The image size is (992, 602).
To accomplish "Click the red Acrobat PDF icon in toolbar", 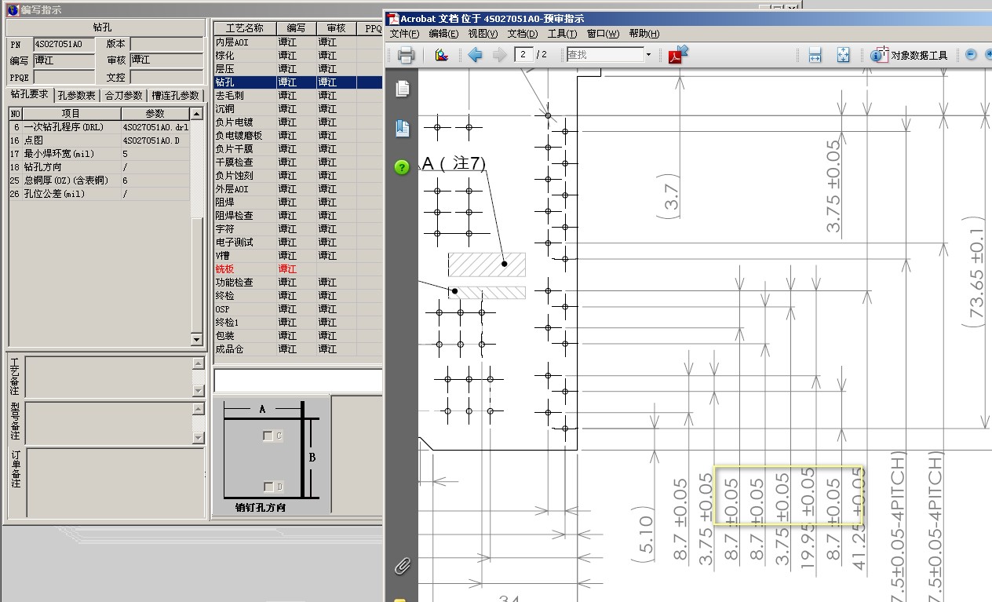I will [x=678, y=54].
